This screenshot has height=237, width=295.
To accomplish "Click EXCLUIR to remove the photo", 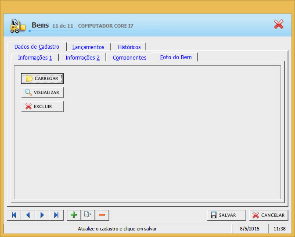I will (42, 106).
